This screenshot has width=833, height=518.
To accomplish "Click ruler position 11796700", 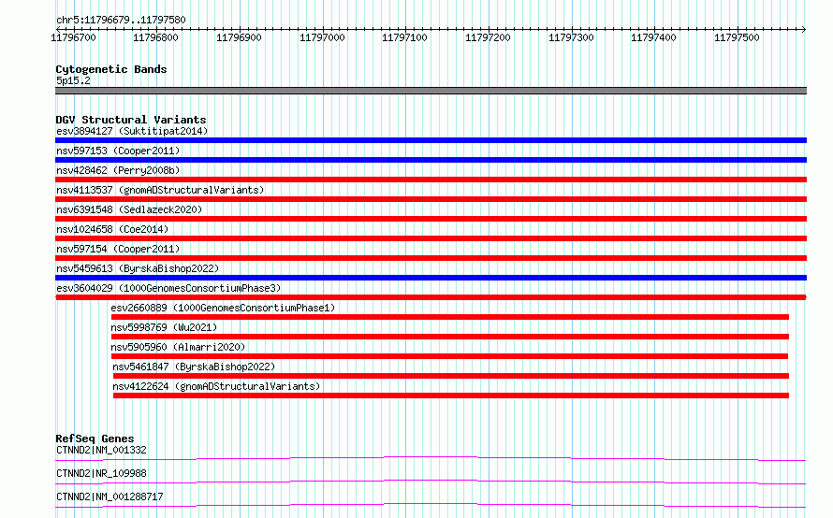I will [73, 37].
